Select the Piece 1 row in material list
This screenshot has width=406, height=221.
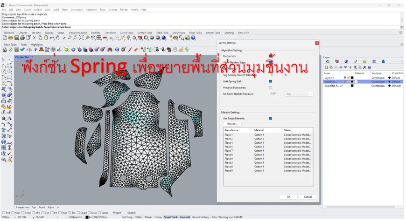tap(268, 135)
